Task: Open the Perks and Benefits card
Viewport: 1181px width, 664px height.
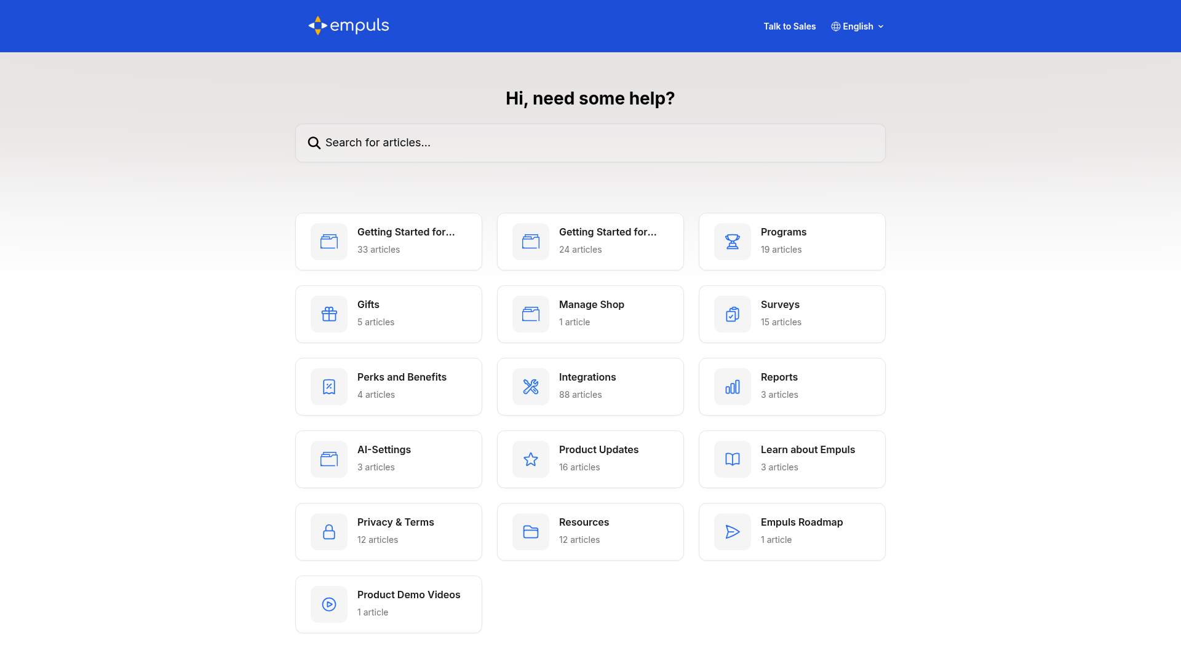Action: 388,386
